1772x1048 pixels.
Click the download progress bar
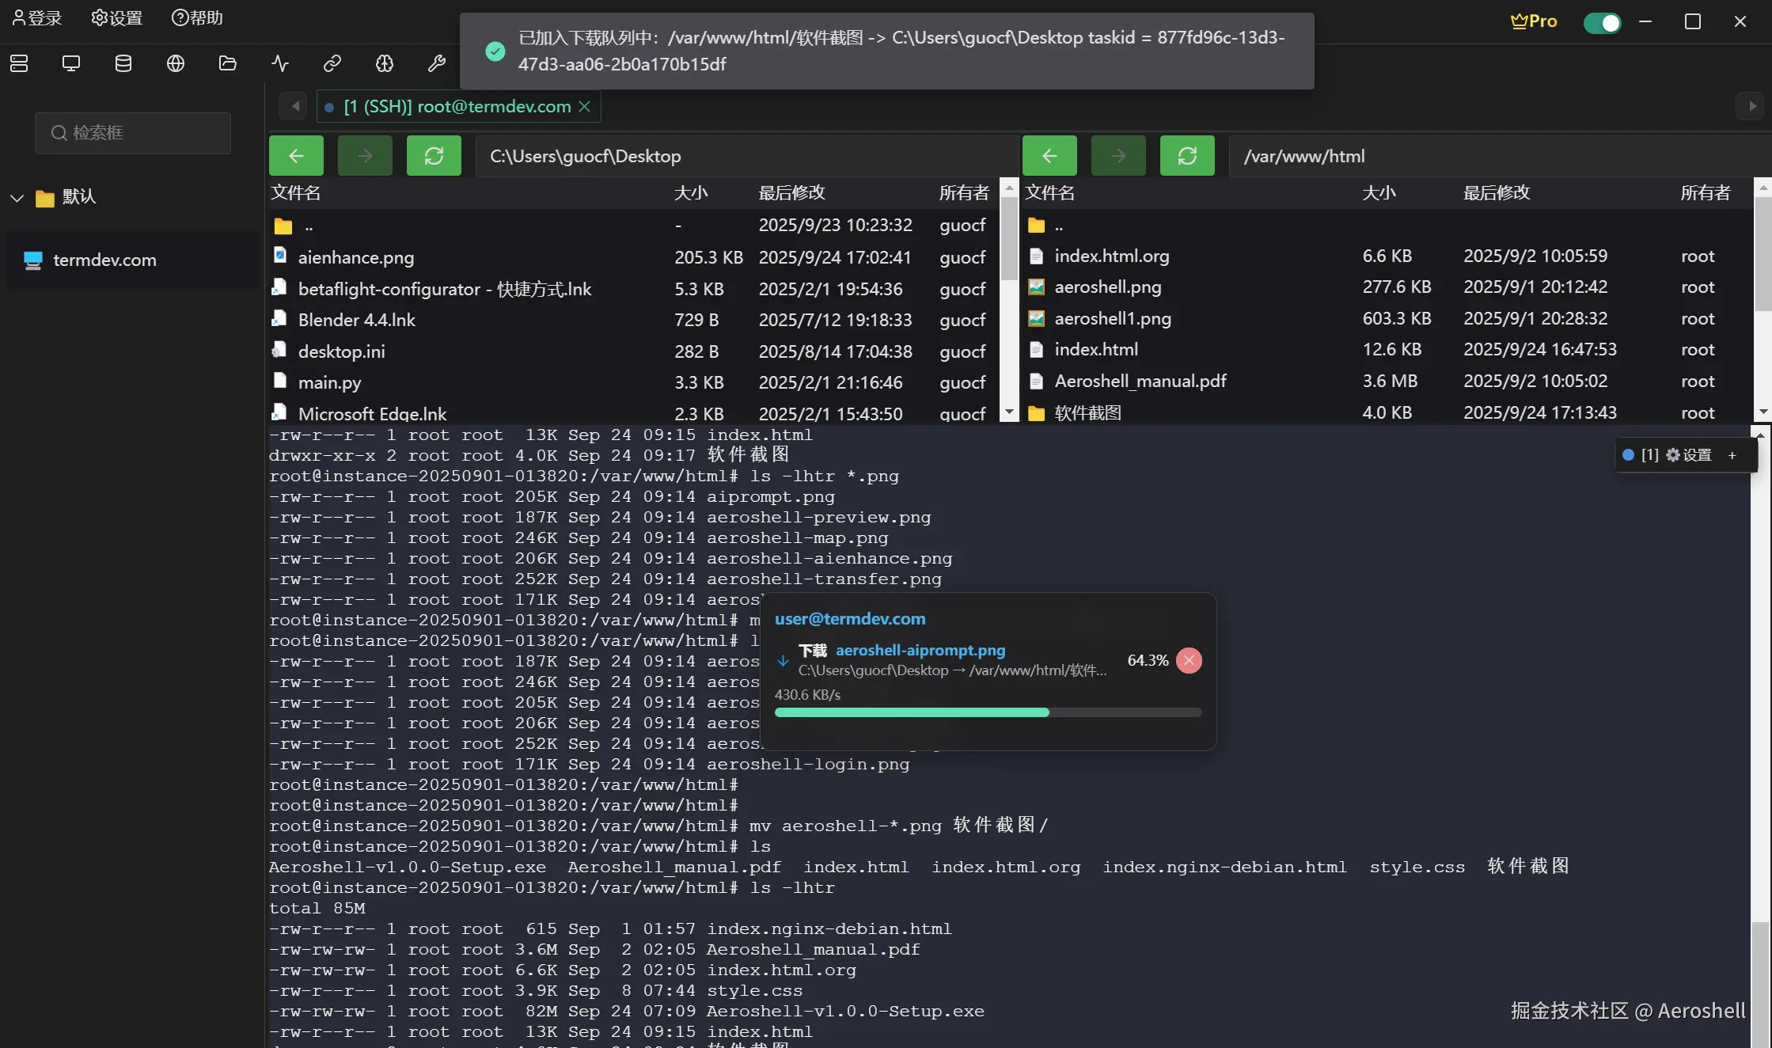(988, 712)
